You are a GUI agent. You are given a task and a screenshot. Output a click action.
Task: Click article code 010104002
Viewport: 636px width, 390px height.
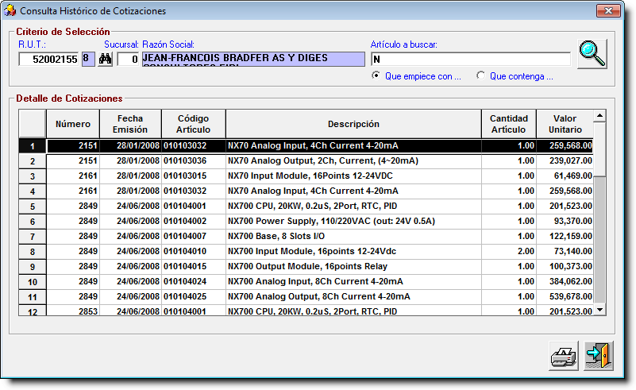(x=185, y=221)
